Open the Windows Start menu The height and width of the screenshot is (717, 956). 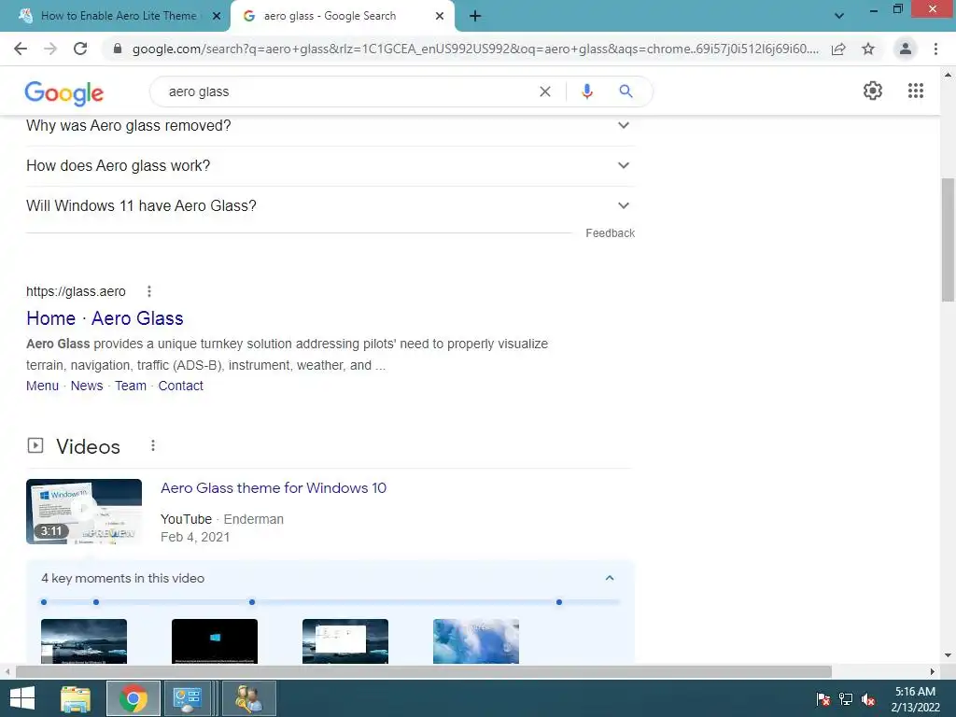22,698
